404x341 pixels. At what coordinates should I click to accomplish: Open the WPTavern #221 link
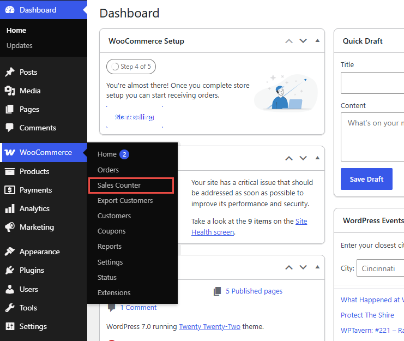pos(372,330)
